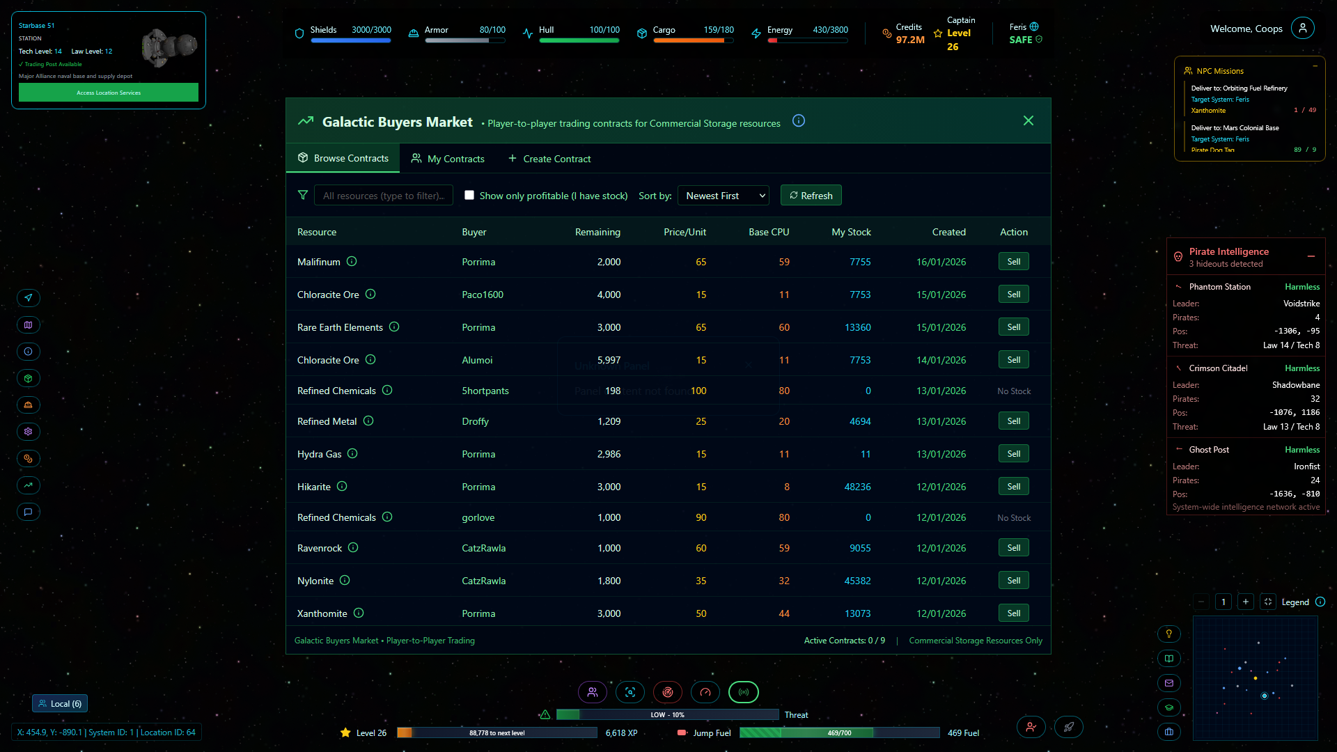
Task: Enable Show only profitable checkbox
Action: click(x=469, y=196)
